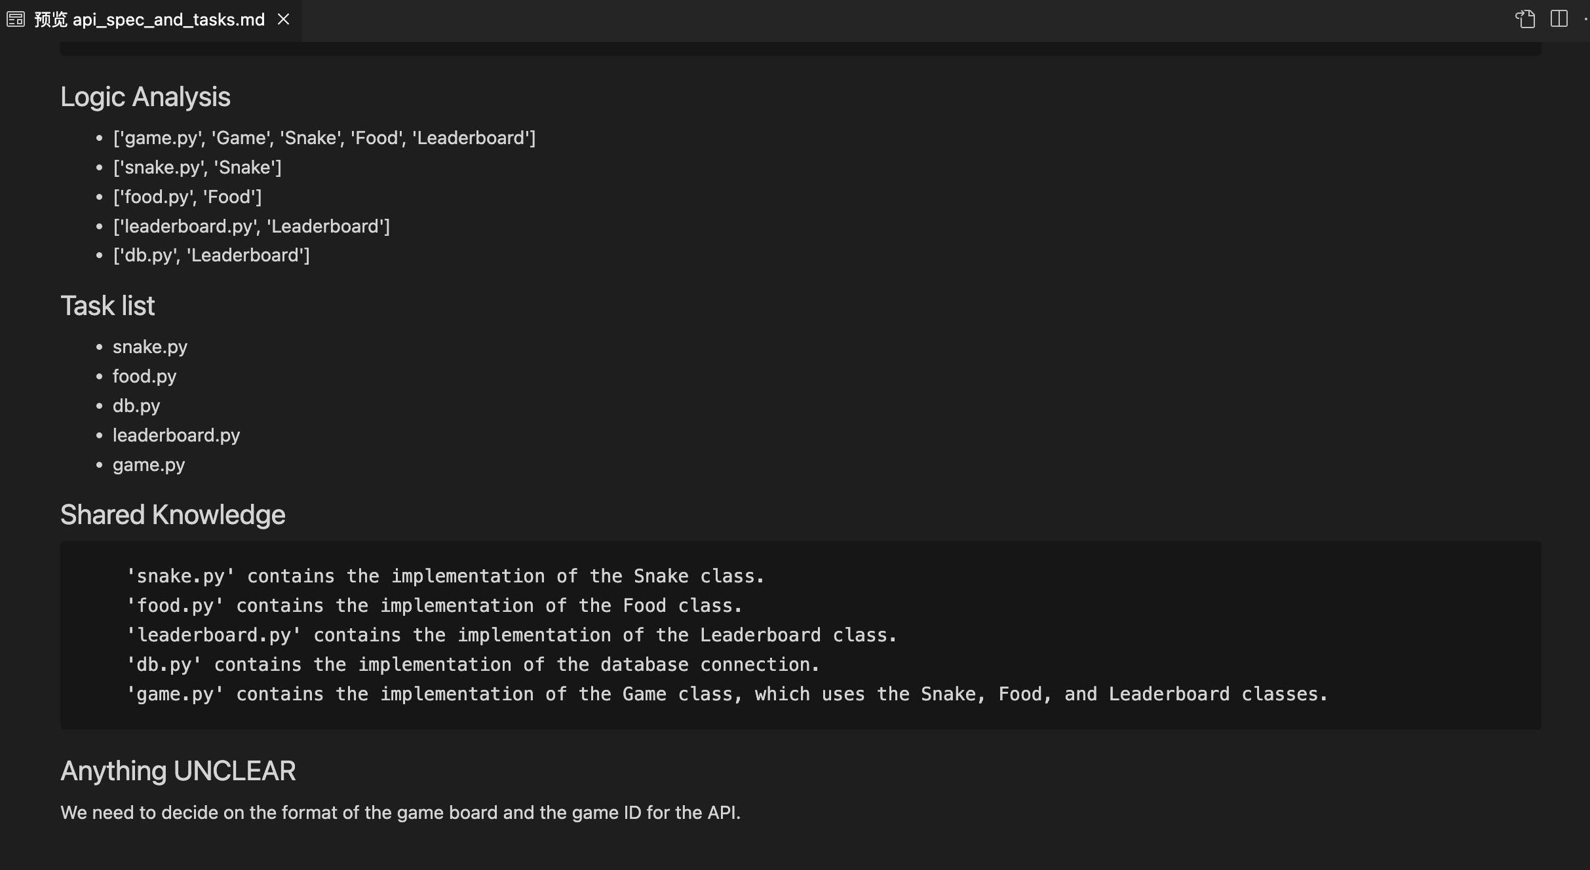1590x870 pixels.
Task: Click db.py in the Task list
Action: coord(136,406)
